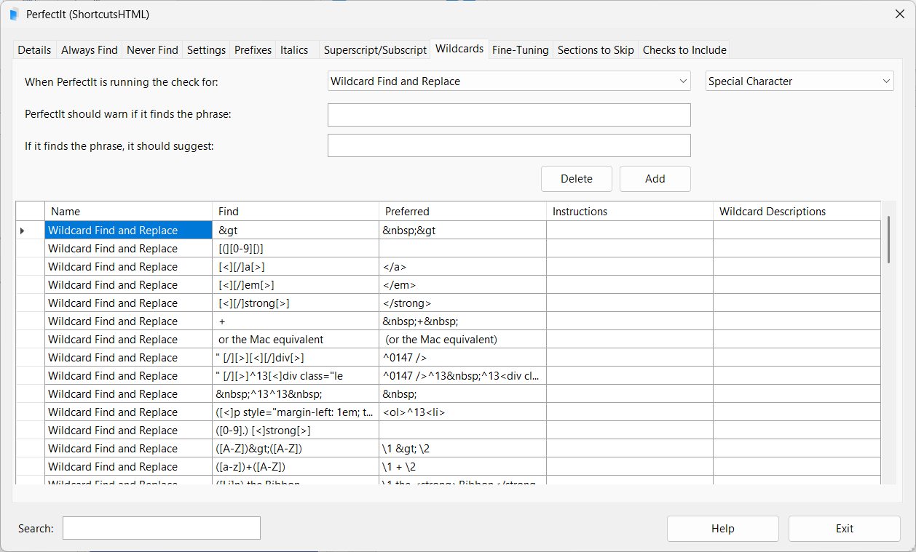The height and width of the screenshot is (552, 916).
Task: Select the Preferred cell <ol>^13<li>
Action: tap(462, 412)
